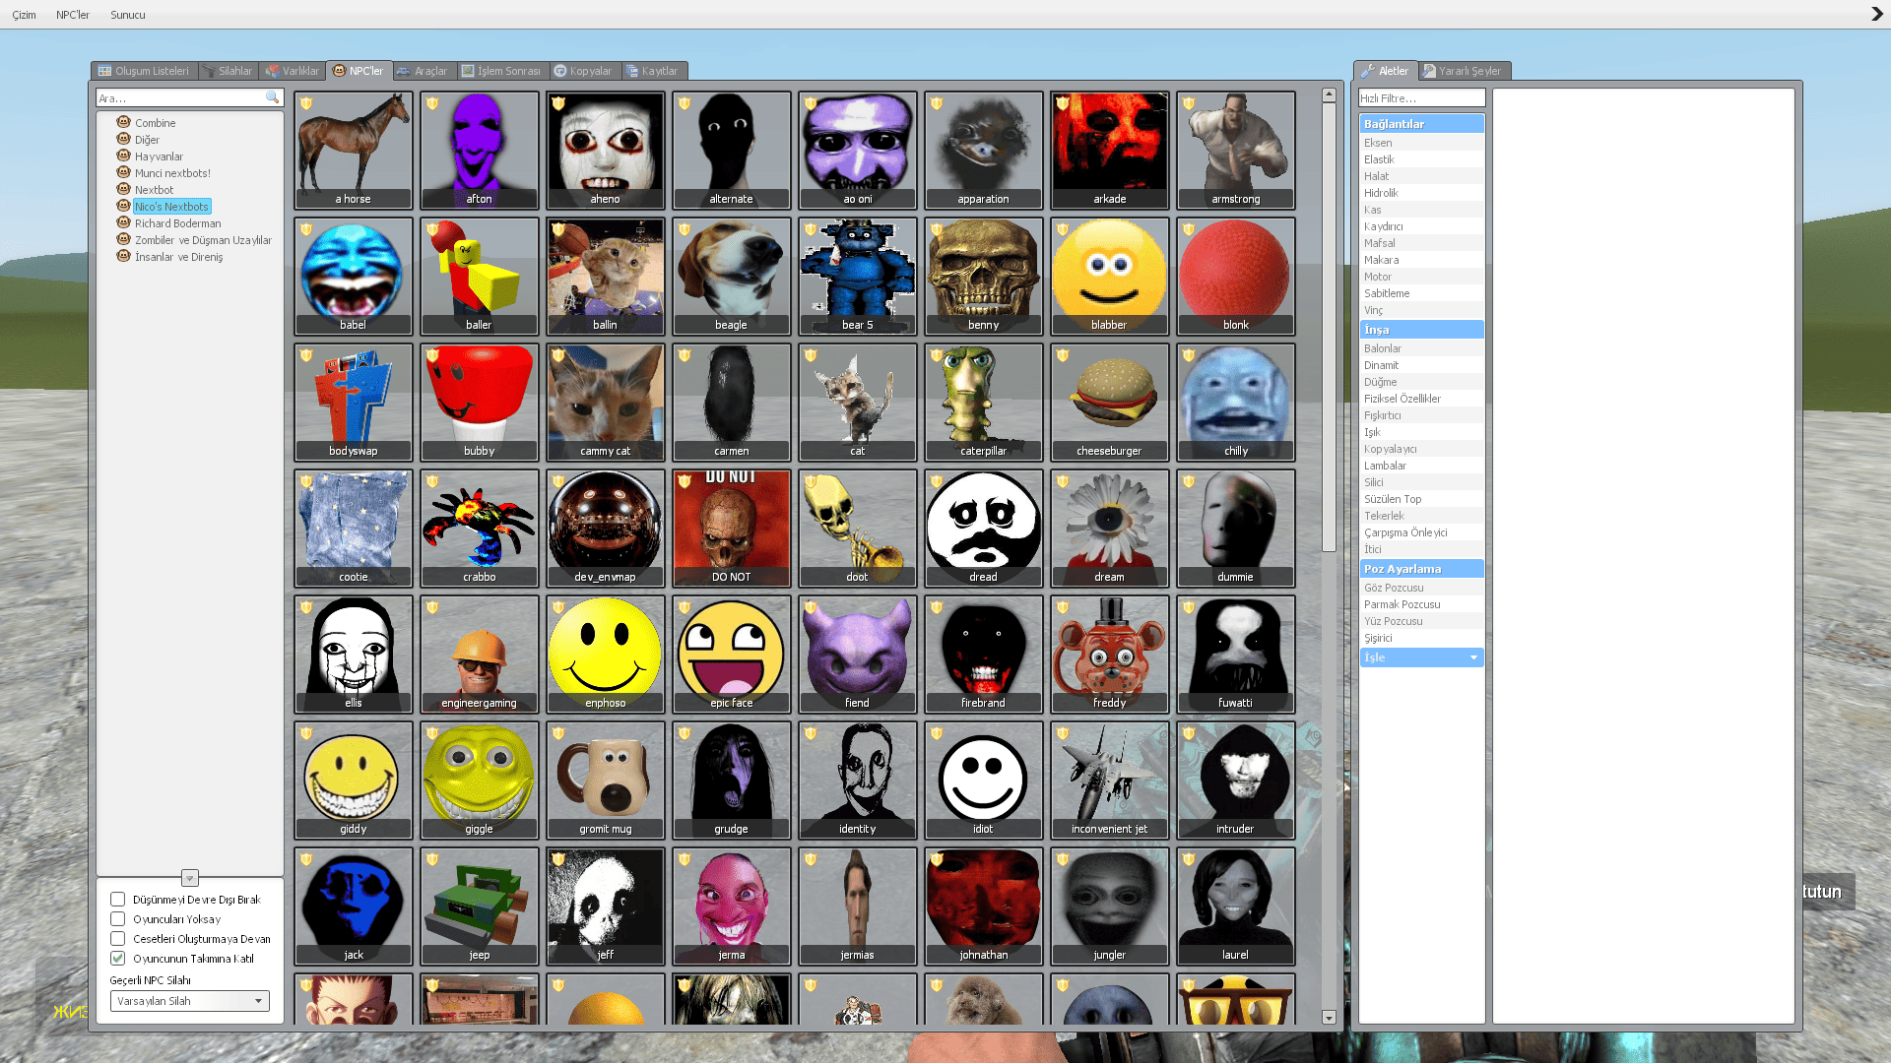Click the NPC list scrollbar down arrow
This screenshot has height=1063, width=1891.
pos(1329,1018)
